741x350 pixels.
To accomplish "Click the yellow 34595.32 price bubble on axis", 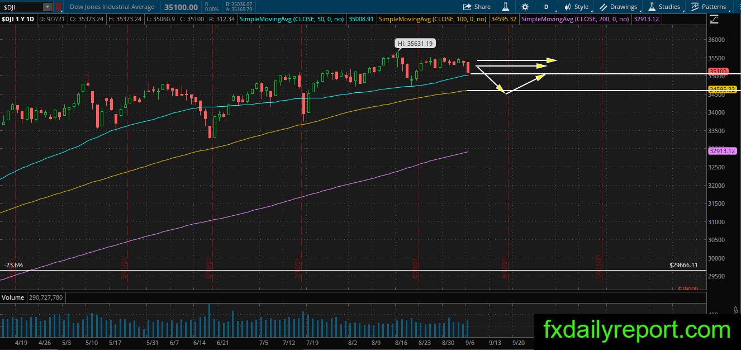I will 722,89.
